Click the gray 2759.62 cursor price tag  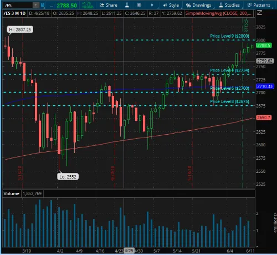pos(265,61)
